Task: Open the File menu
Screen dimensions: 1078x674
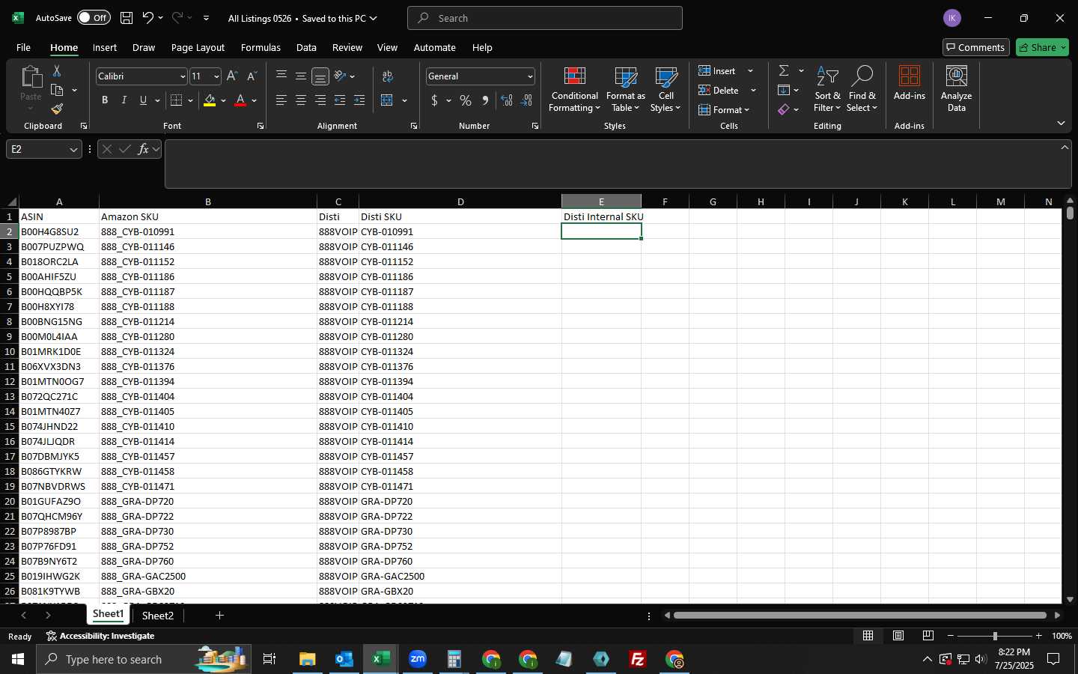Action: click(x=23, y=47)
